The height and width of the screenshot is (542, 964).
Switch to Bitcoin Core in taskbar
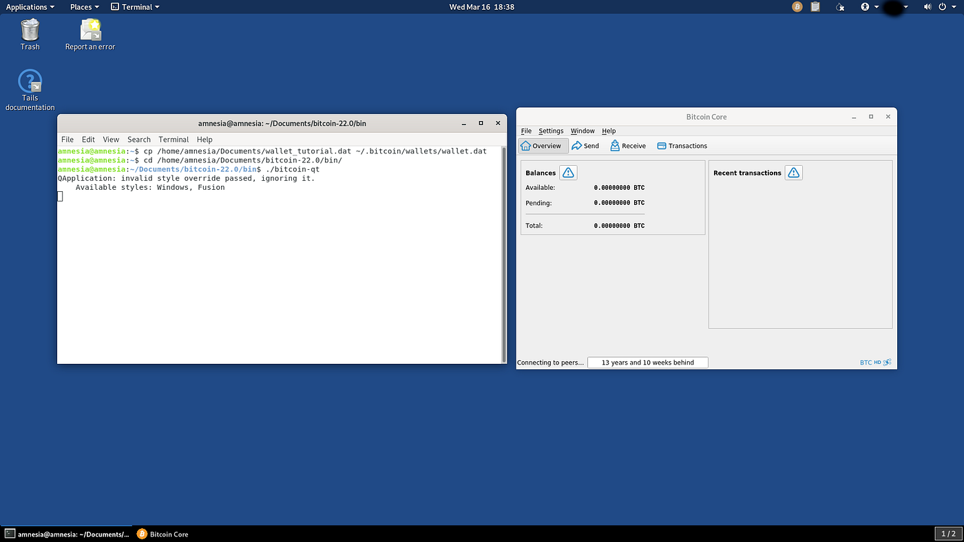click(x=163, y=534)
